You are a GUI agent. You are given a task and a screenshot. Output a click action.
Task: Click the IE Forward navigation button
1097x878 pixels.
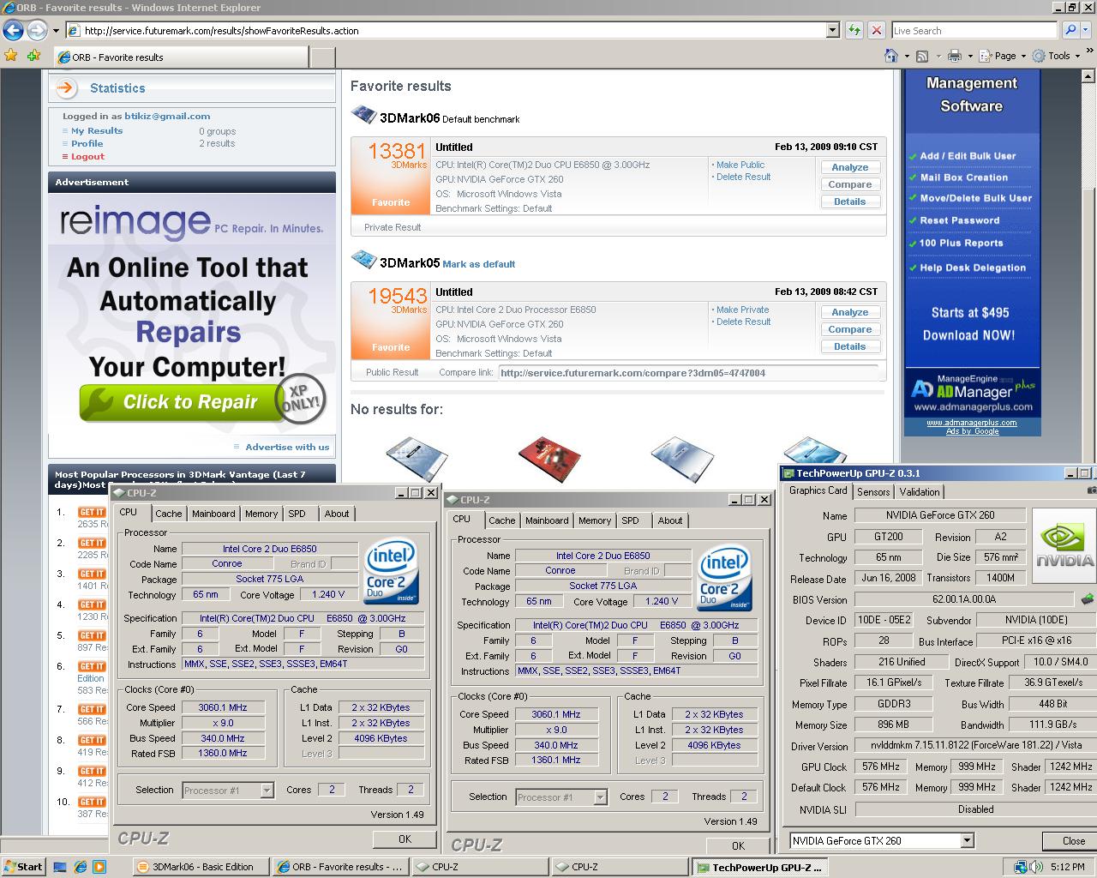tap(37, 31)
